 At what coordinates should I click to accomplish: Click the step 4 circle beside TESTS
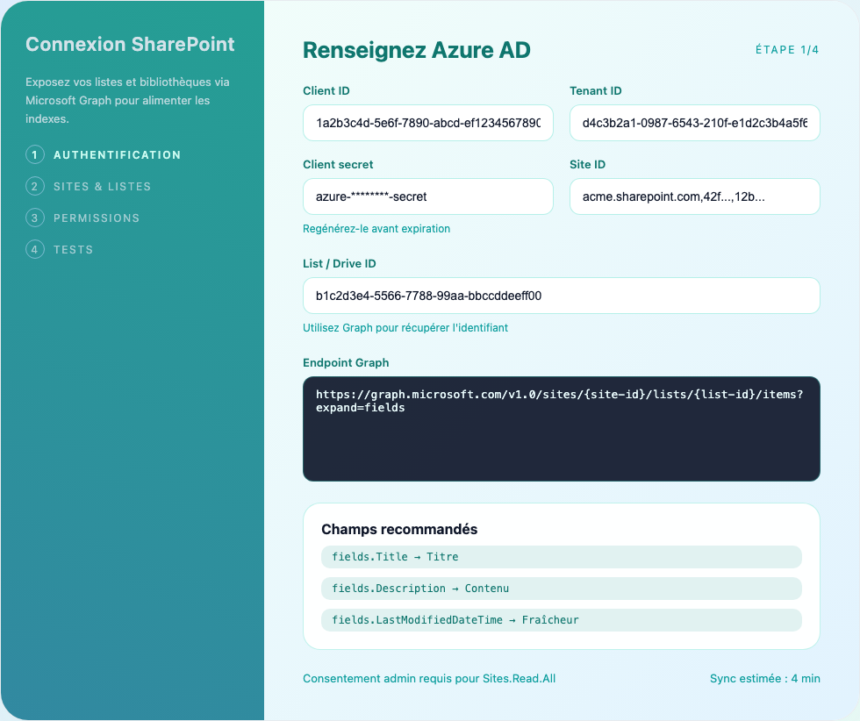[34, 249]
